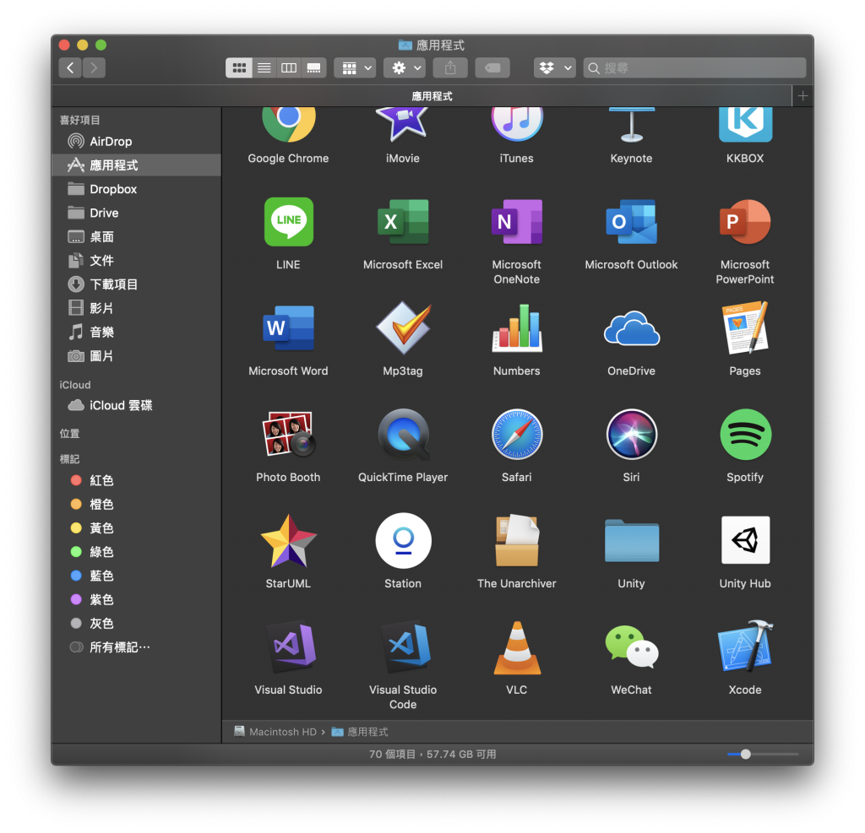Go forward in folder history
The image size is (865, 833).
coord(94,68)
